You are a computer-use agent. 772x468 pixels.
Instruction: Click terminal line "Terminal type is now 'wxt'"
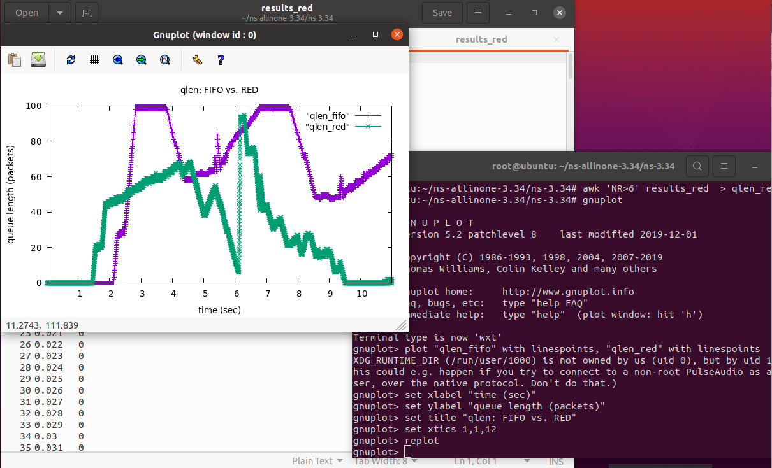pos(427,337)
